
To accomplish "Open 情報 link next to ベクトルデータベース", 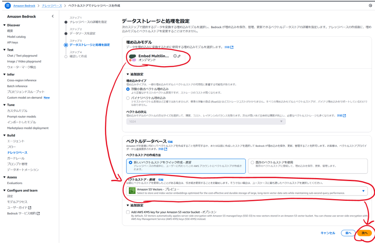I will click(170, 142).
